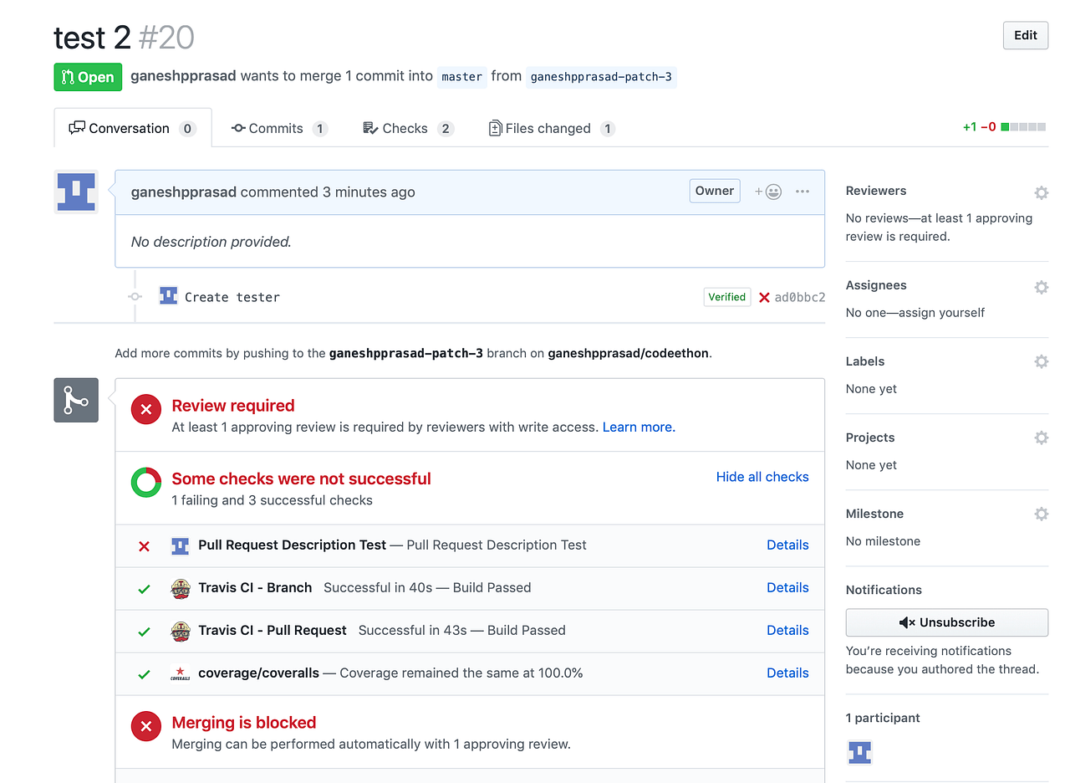Image resolution: width=1070 pixels, height=783 pixels.
Task: Click the Edit button for the title
Action: click(1026, 35)
